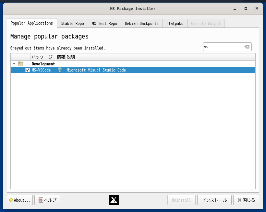Screen dimensions: 266x212
Task: Click the Development folder icon
Action: 21,64
